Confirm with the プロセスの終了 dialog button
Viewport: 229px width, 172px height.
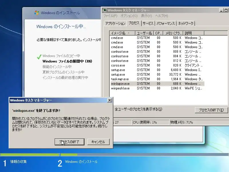[x=69, y=142]
